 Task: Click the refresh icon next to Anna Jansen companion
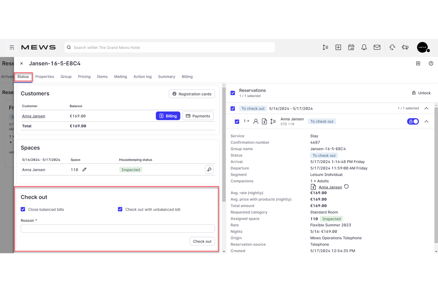coord(347,187)
